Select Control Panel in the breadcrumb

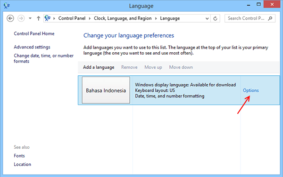pos(72,18)
